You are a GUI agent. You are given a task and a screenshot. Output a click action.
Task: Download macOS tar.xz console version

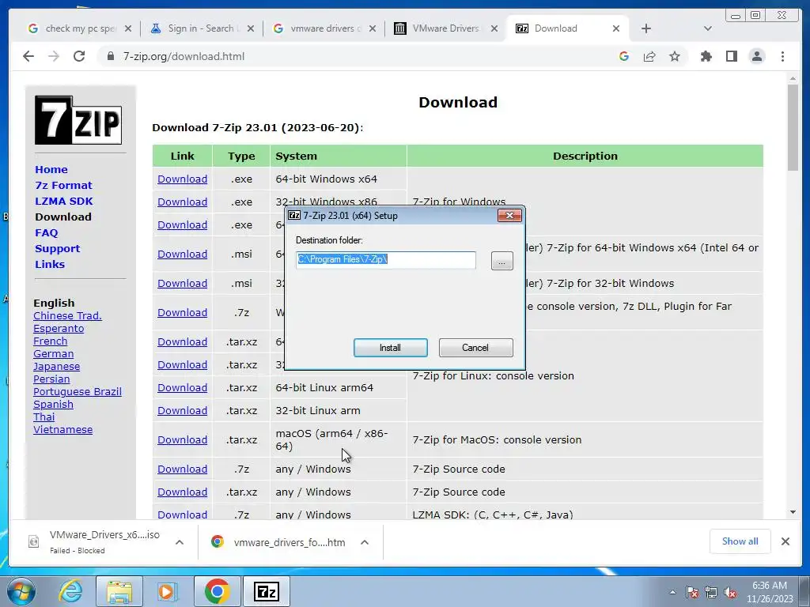183,439
